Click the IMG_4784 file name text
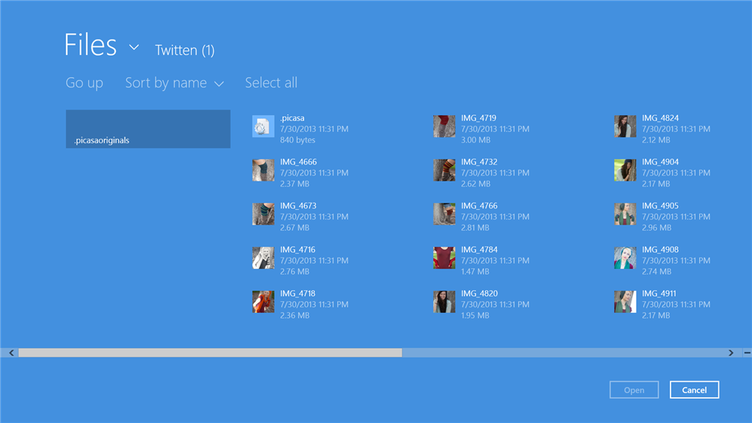 click(479, 250)
